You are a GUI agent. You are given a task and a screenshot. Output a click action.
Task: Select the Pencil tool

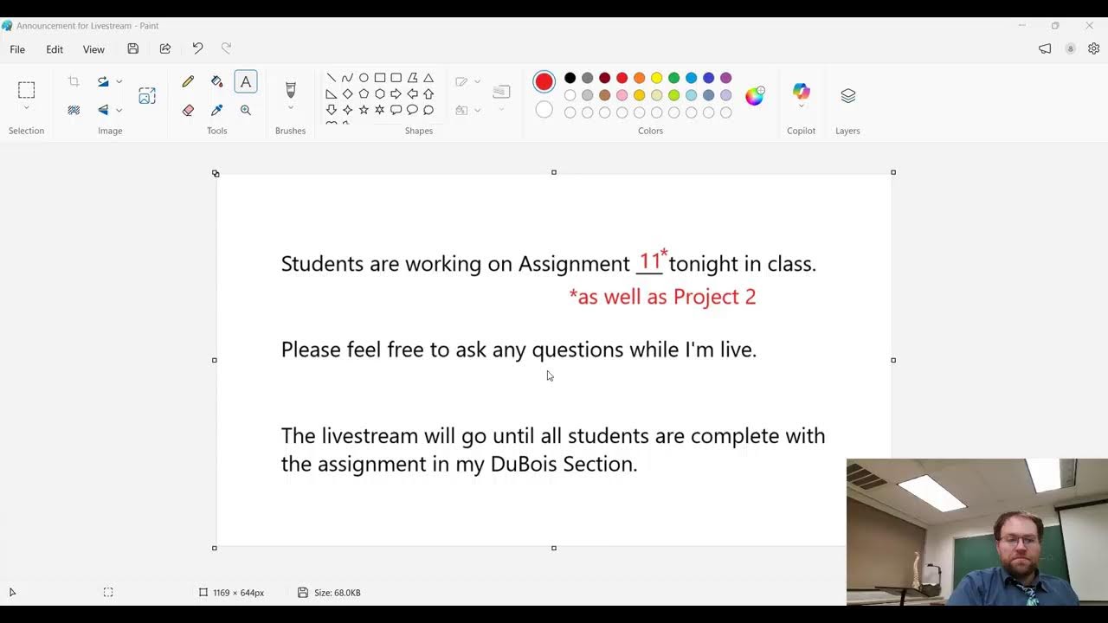[x=188, y=81]
